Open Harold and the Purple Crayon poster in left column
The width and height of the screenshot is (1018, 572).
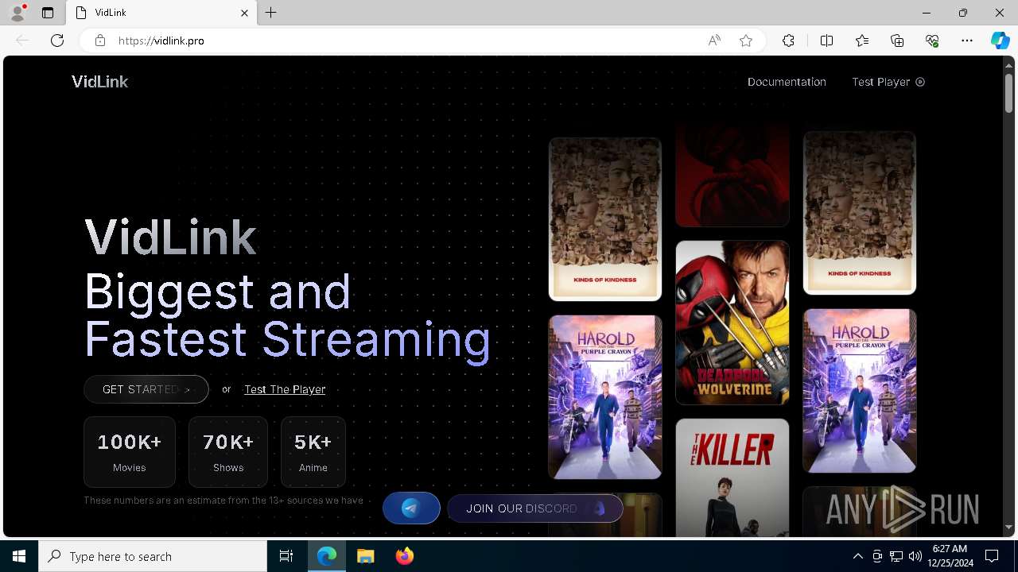(605, 397)
